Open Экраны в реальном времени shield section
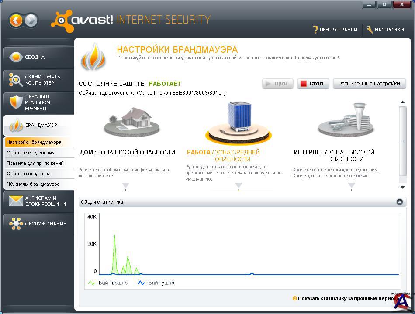 pyautogui.click(x=38, y=102)
